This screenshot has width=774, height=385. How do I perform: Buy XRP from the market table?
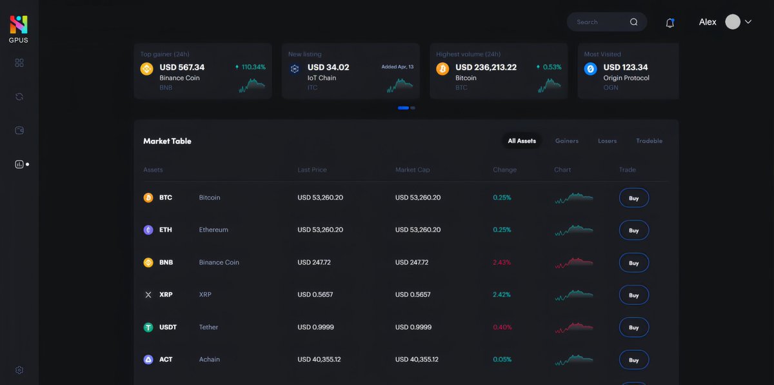pos(634,295)
